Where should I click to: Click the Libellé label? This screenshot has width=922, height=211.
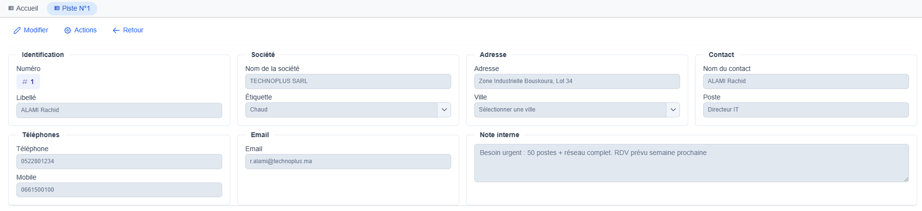tap(26, 98)
